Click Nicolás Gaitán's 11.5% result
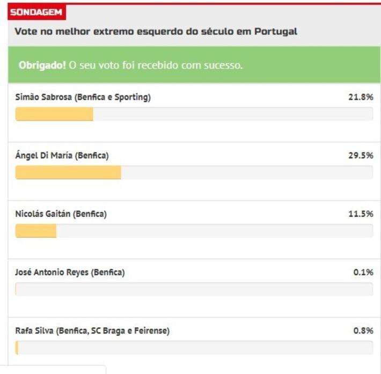The image size is (381, 374). click(x=361, y=214)
